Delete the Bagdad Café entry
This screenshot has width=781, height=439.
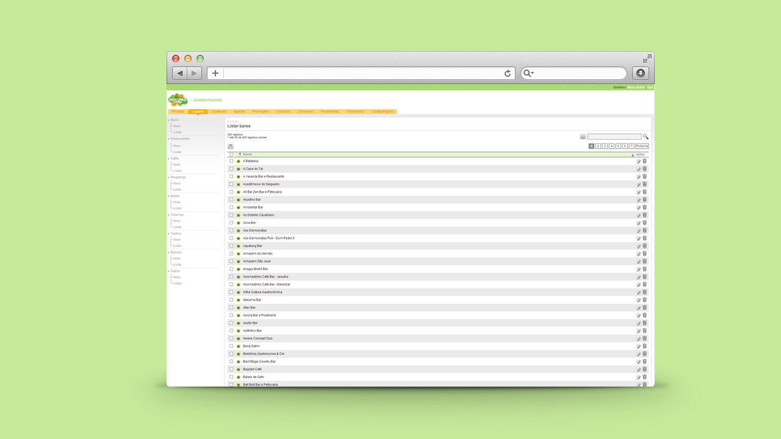pos(644,369)
